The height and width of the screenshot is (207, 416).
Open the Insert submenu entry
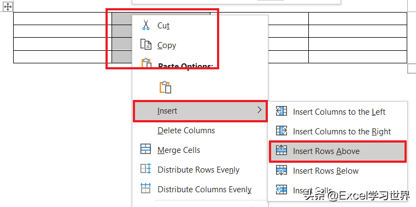[200, 111]
